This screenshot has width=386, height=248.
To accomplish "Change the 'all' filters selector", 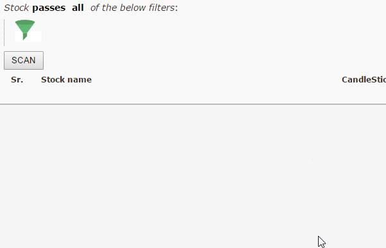I will pos(78,8).
